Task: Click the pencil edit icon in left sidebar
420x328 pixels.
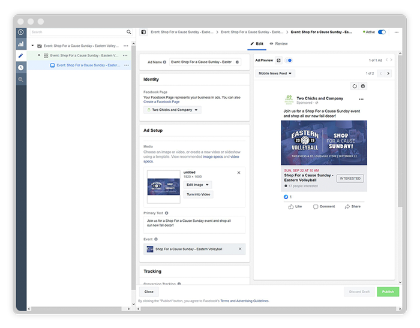Action: (x=20, y=55)
